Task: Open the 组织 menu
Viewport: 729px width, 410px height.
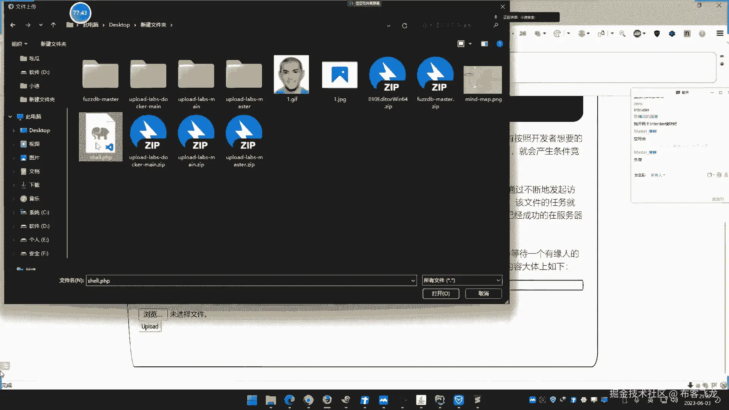Action: [19, 44]
